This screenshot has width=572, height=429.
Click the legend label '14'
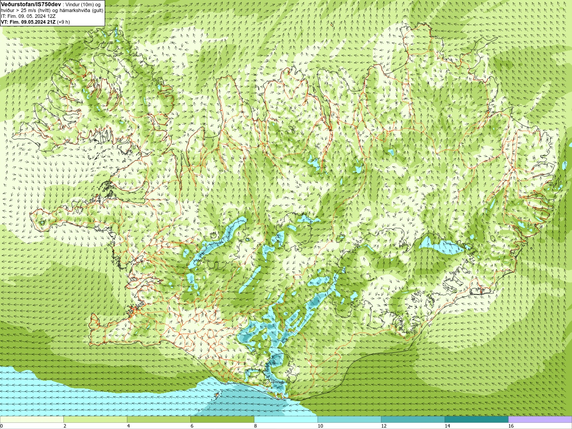(x=447, y=426)
